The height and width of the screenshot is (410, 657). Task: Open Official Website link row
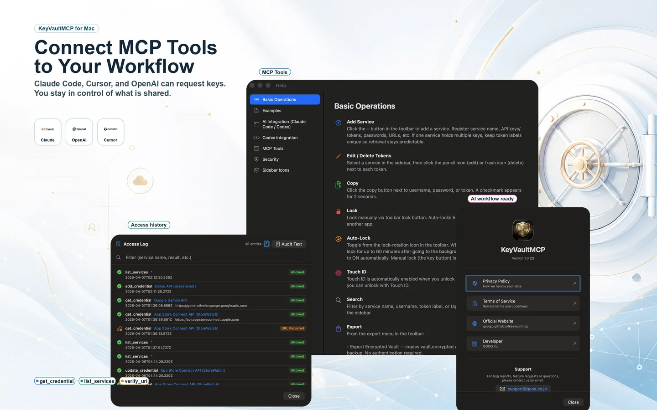523,323
